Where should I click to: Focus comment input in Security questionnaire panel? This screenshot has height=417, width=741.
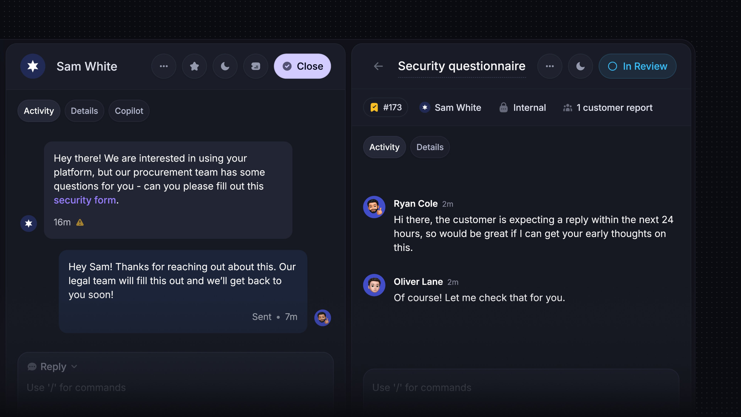521,388
